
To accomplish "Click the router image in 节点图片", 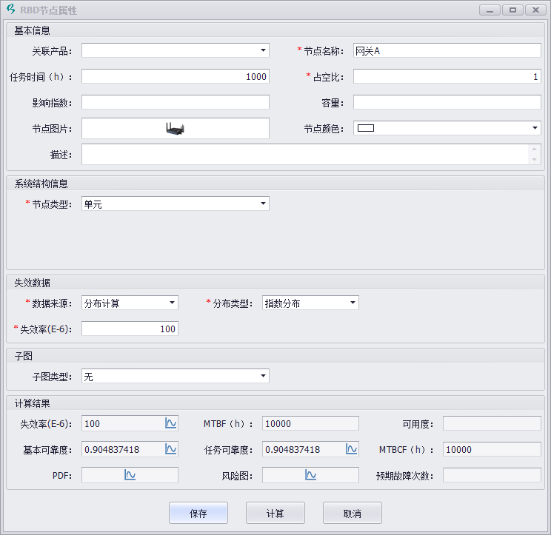I will pos(175,129).
